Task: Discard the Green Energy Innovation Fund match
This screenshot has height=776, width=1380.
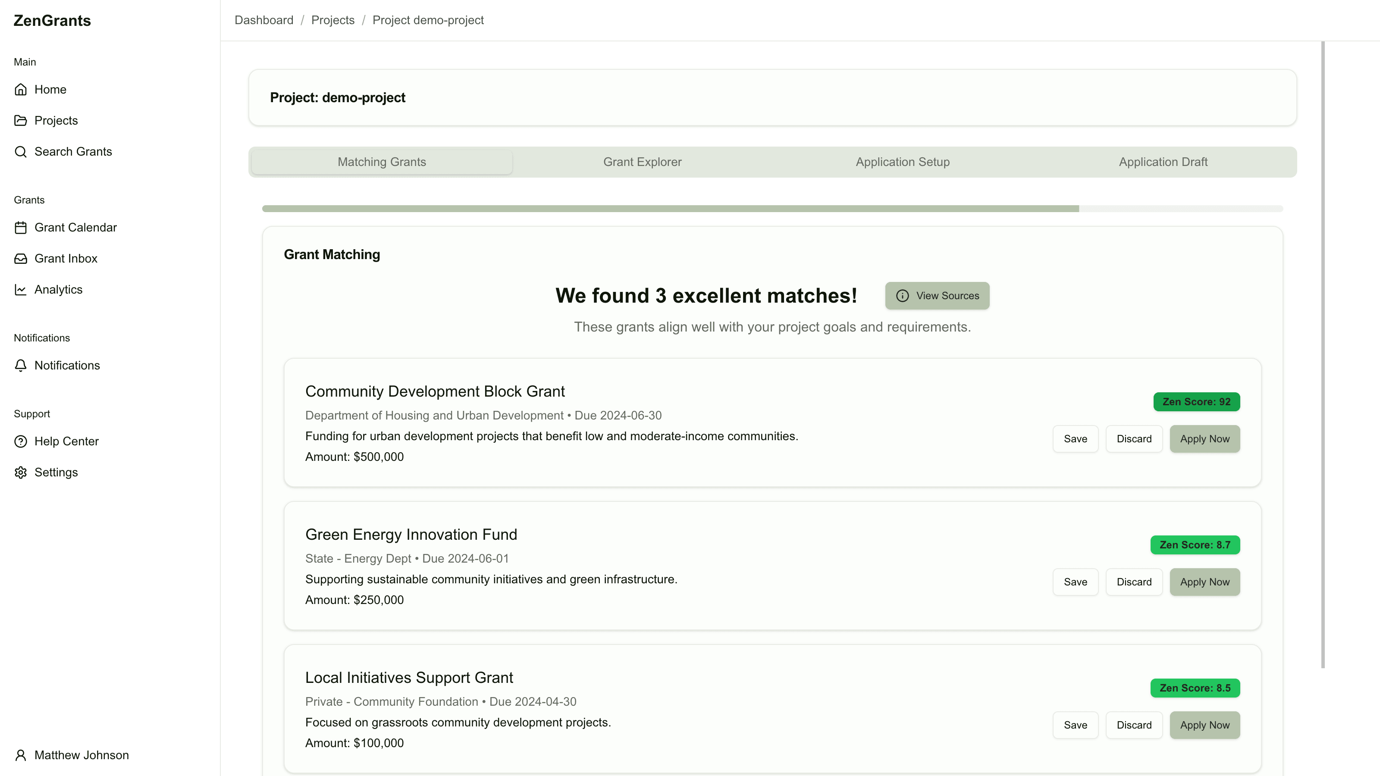Action: point(1134,582)
